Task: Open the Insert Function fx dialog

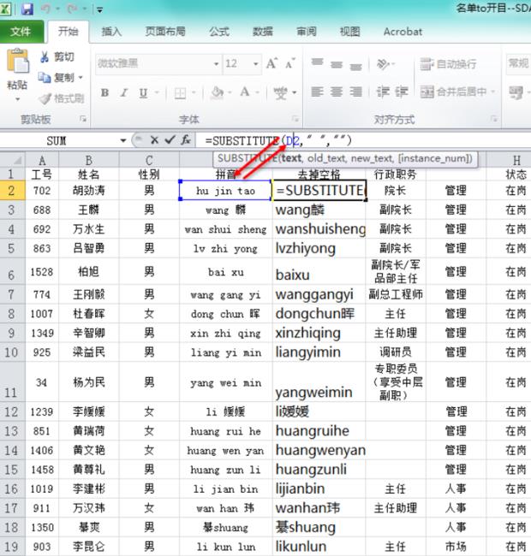Action: tap(186, 140)
